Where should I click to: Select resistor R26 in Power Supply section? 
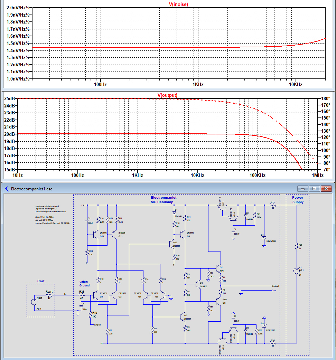297,247
